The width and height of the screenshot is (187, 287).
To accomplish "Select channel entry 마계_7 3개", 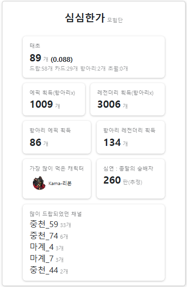I will click(47, 258).
